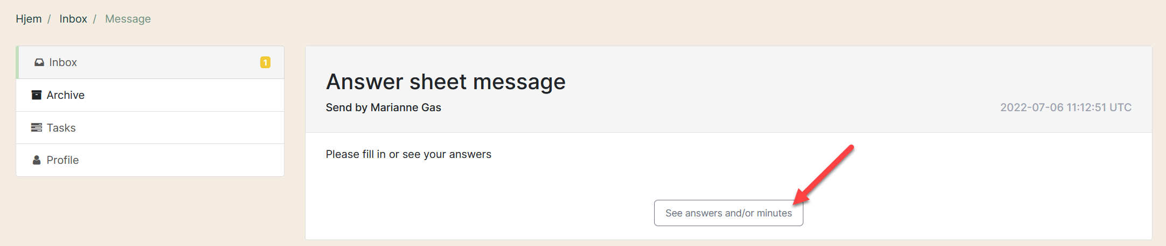Click the Please fill in message text
1166x246 pixels.
tap(408, 154)
